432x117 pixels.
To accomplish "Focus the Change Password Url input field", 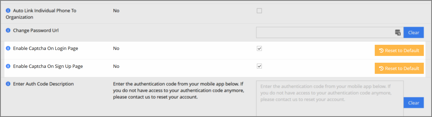I will point(326,33).
